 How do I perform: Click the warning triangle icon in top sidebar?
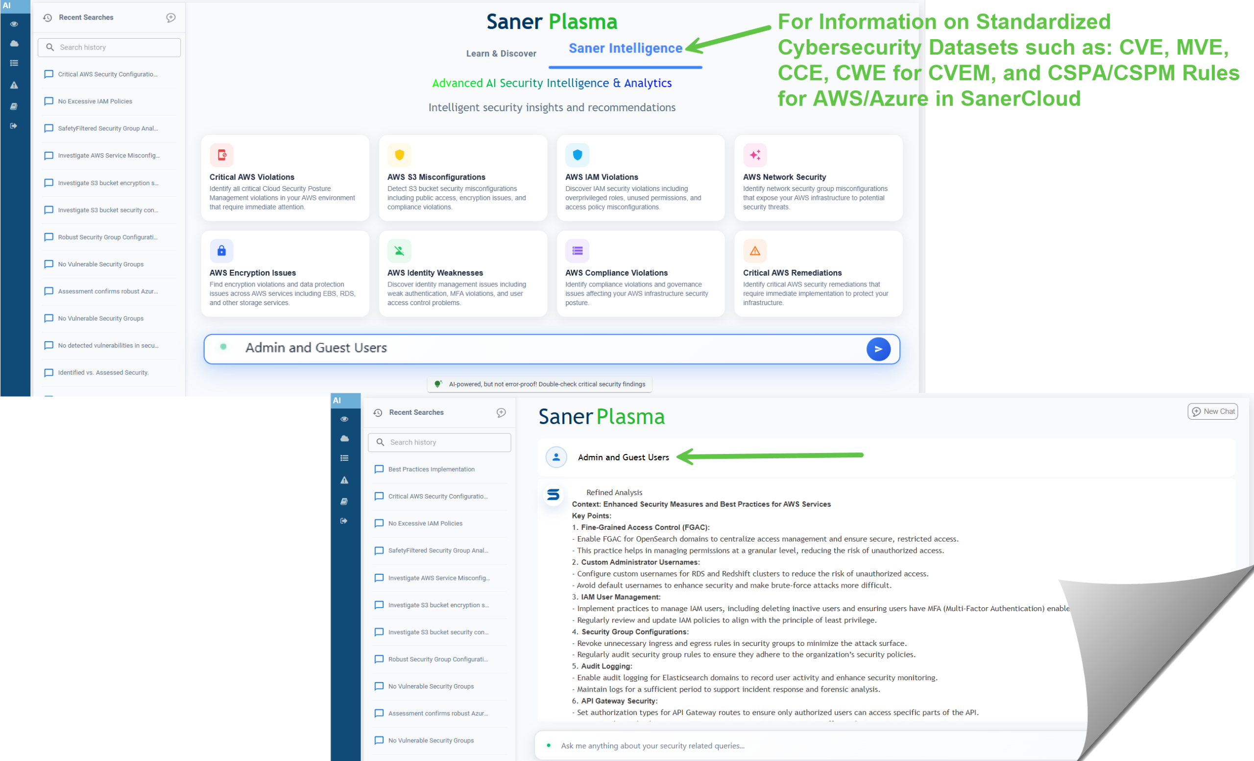tap(14, 85)
